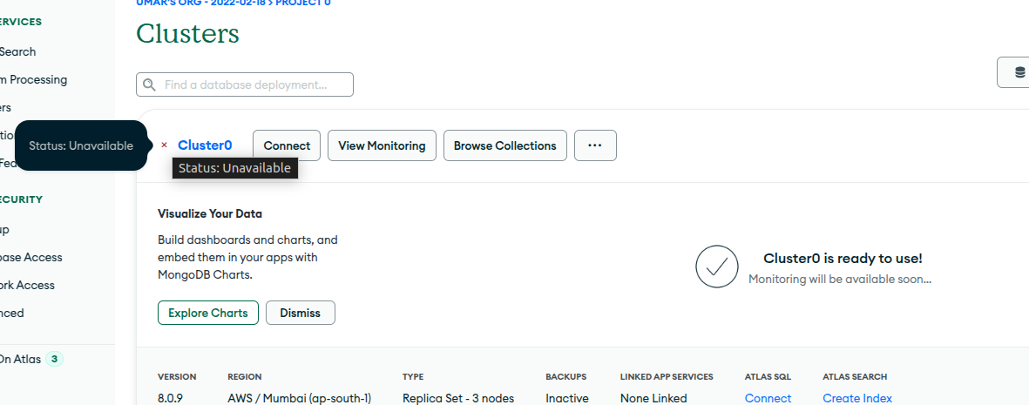Click the magnifier icon in the deployment search box
1029x405 pixels.
click(150, 84)
